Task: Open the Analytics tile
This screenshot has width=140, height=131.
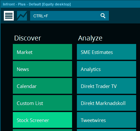Action: (106, 69)
